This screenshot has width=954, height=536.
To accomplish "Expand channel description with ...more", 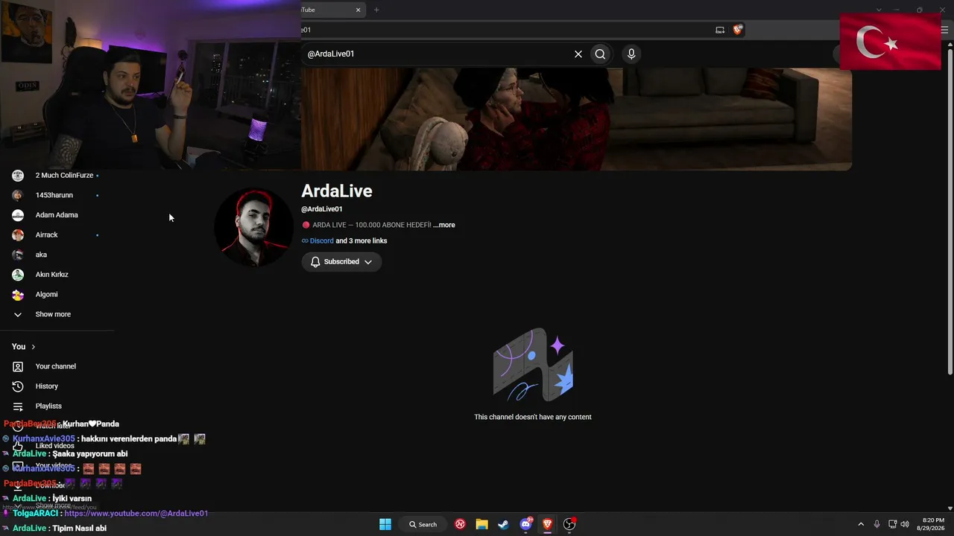I will [x=444, y=225].
